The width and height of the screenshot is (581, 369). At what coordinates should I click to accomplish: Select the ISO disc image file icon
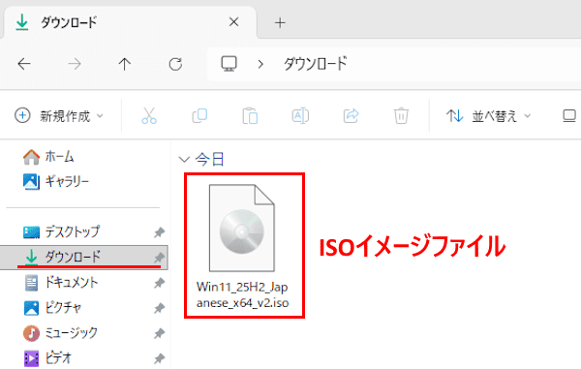point(241,228)
